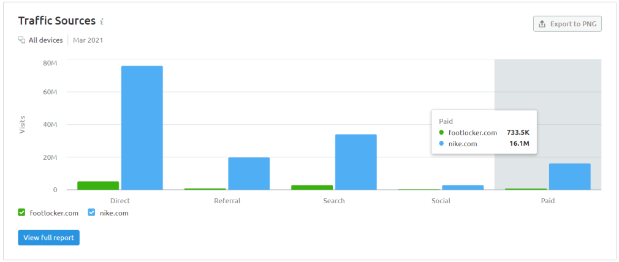Click the Export to PNG button
This screenshot has height=262, width=619.
pyautogui.click(x=568, y=24)
